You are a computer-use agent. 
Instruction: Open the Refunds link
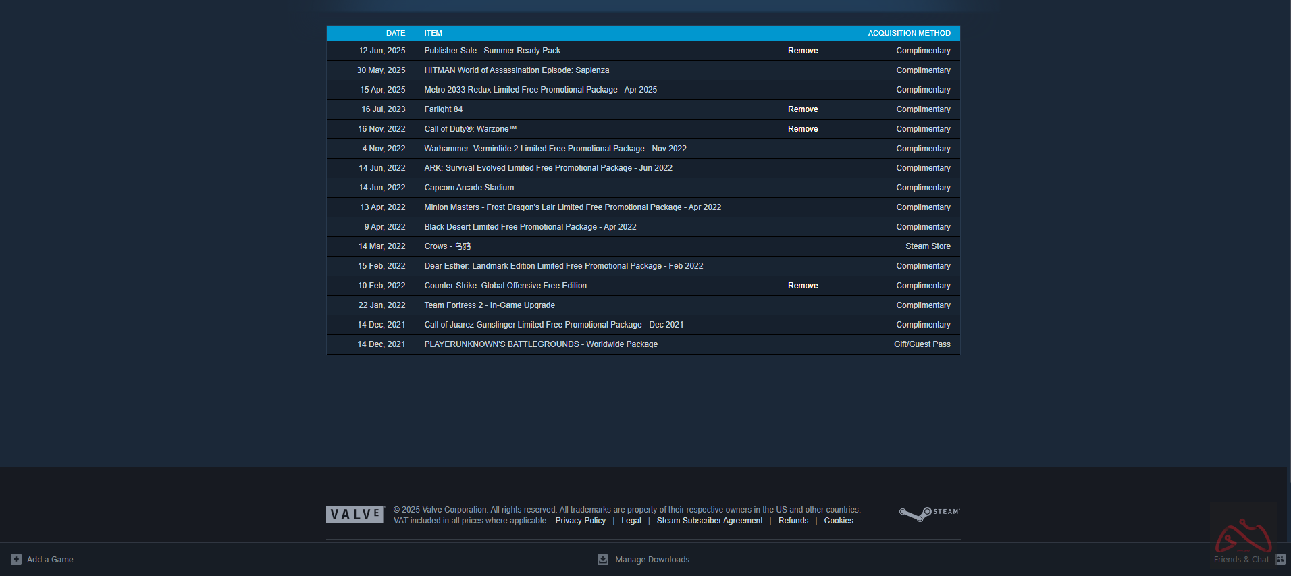[x=793, y=521]
